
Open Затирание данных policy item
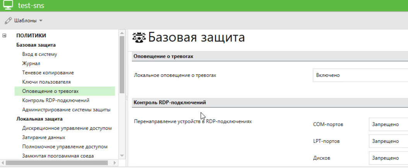44,138
